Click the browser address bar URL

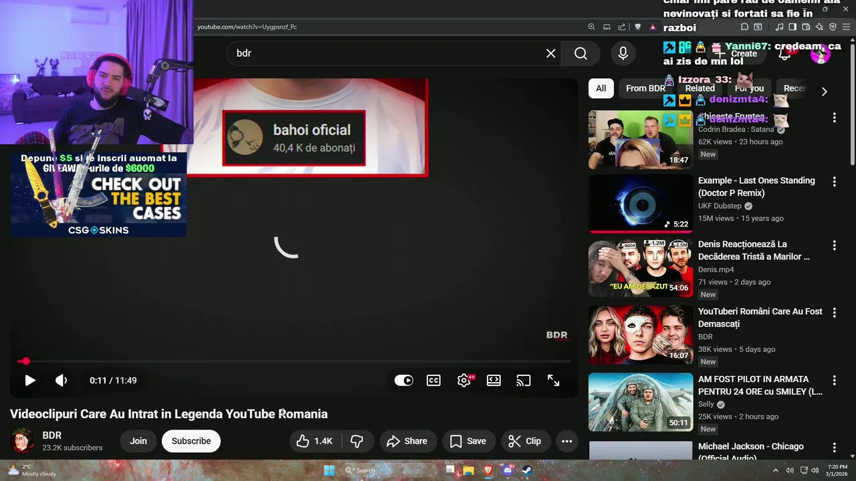click(247, 27)
